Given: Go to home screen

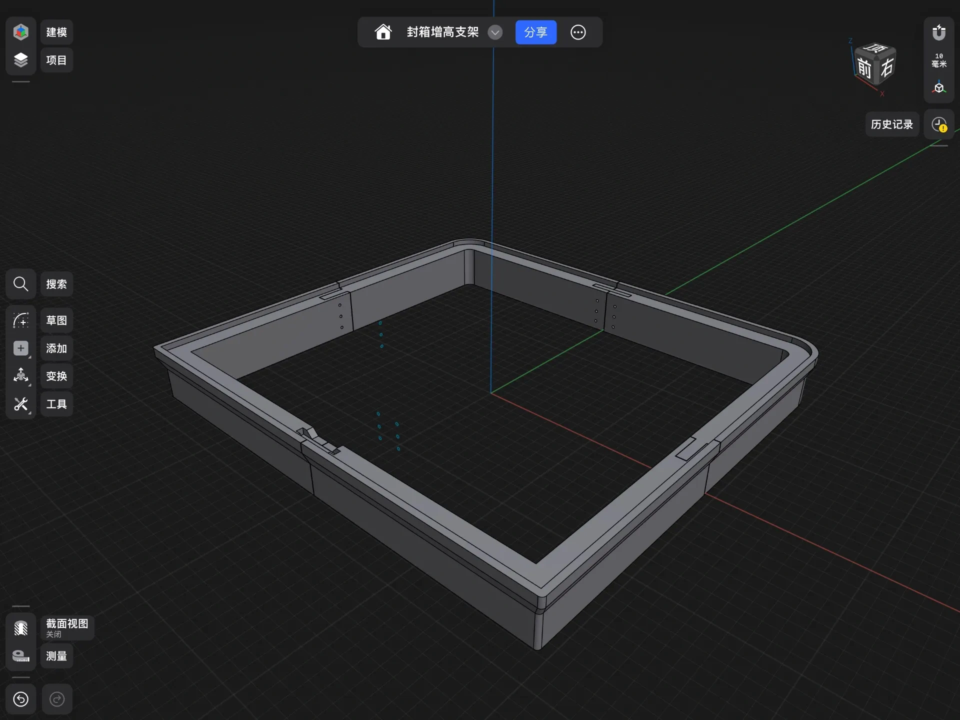Looking at the screenshot, I should click(x=383, y=32).
